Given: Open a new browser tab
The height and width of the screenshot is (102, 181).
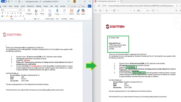Looking at the screenshot, I should [121, 1].
